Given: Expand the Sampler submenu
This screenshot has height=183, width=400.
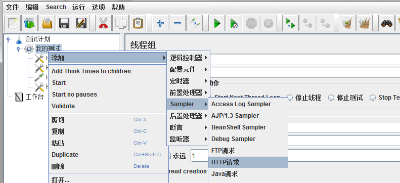Looking at the screenshot, I should 188,104.
